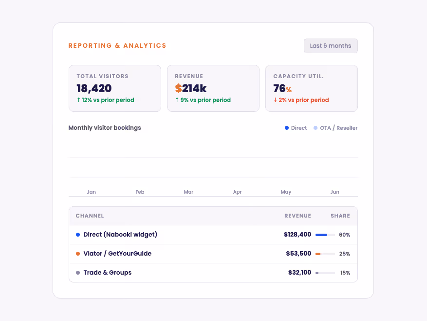Screen dimensions: 427x321
Task: Select the Jun axis label
Action: [x=334, y=192]
